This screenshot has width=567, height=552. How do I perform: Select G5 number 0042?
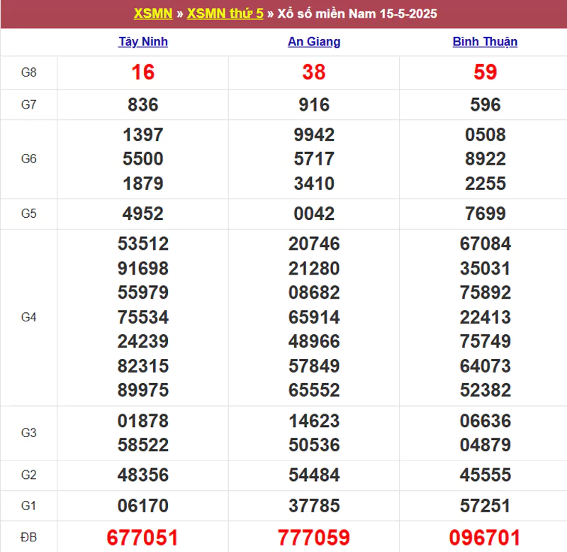(x=314, y=213)
